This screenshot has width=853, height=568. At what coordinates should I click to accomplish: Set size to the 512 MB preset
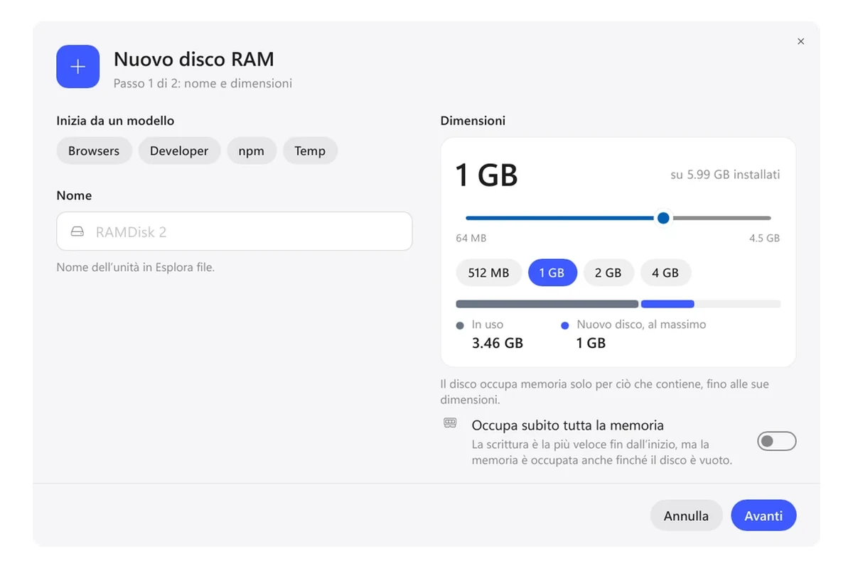pyautogui.click(x=488, y=273)
